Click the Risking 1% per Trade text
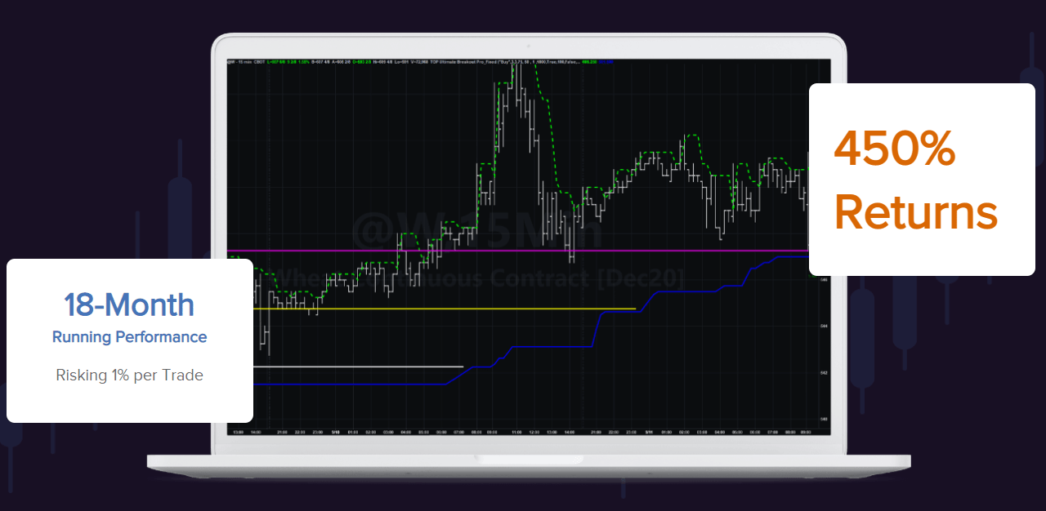This screenshot has width=1046, height=511. pyautogui.click(x=129, y=375)
